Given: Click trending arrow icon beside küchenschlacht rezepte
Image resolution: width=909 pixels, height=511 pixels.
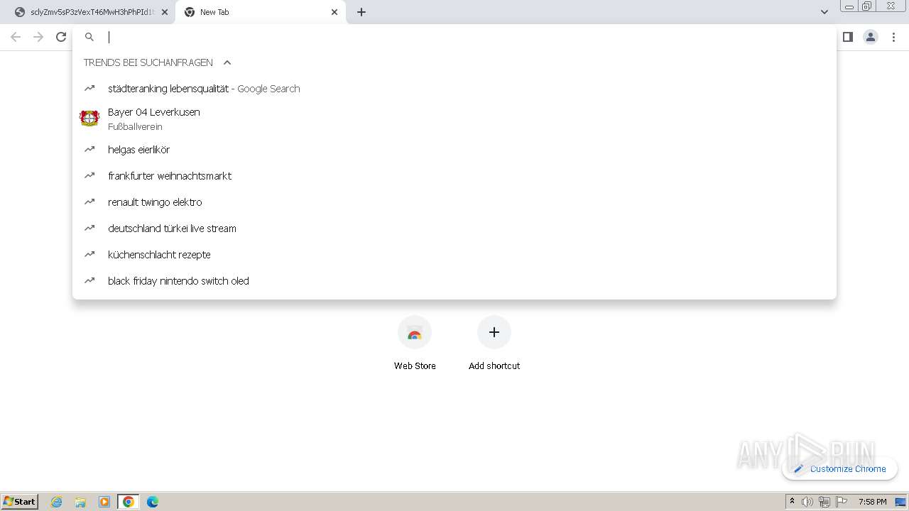Looking at the screenshot, I should pos(89,255).
